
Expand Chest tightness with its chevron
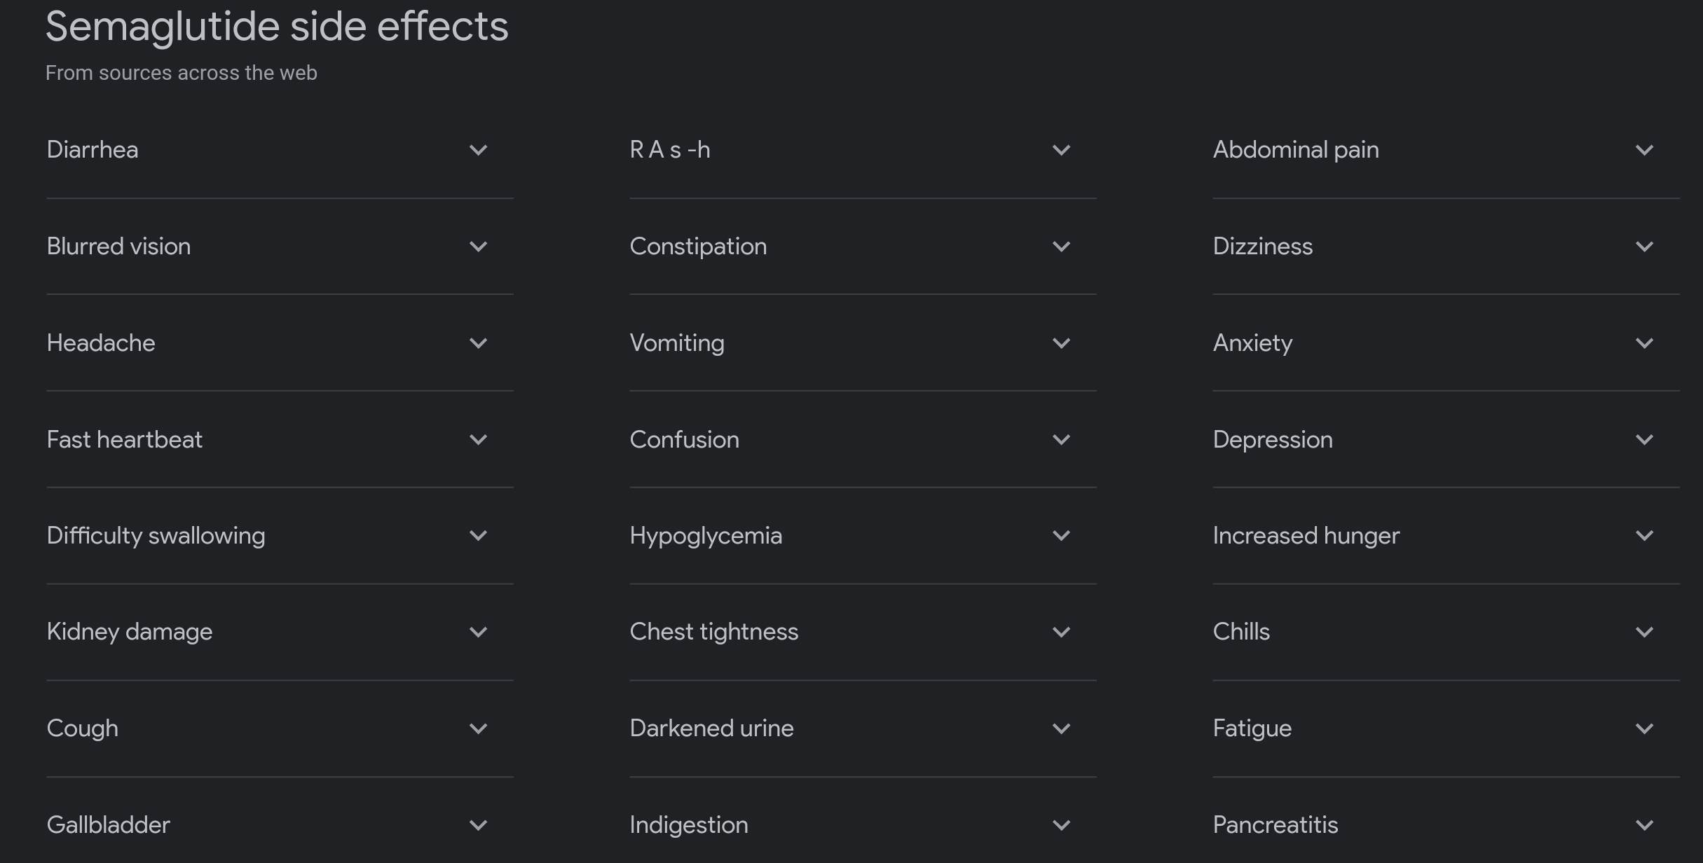(x=1061, y=632)
